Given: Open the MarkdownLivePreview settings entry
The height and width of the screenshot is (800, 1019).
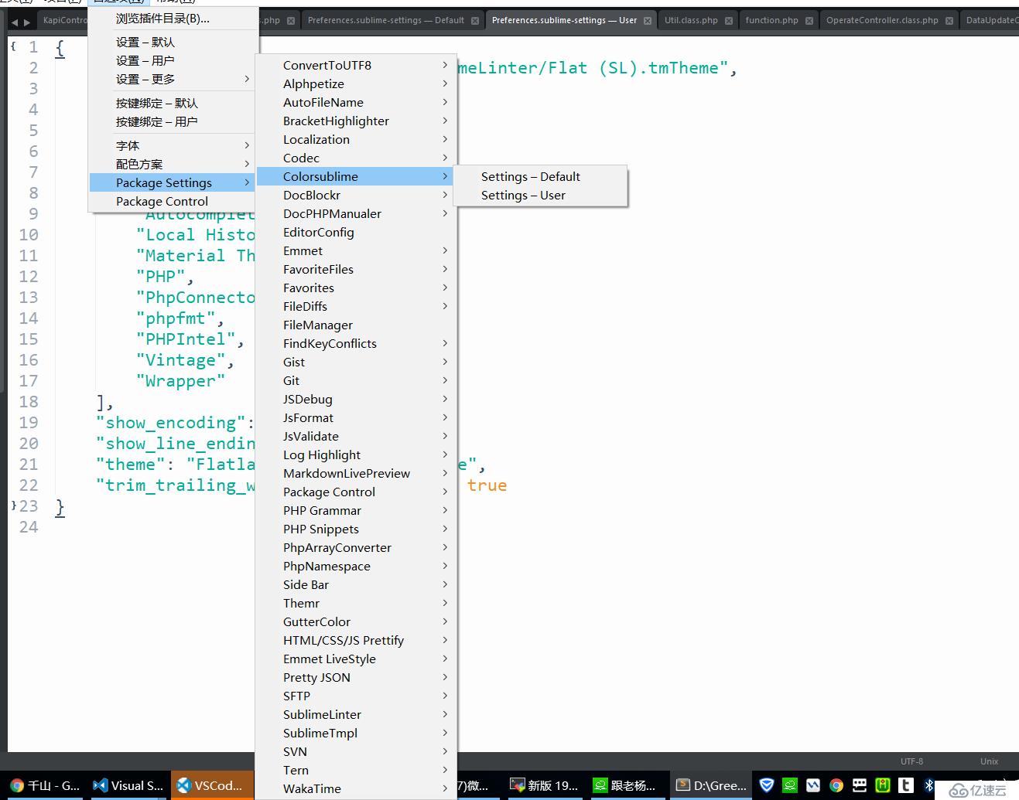Looking at the screenshot, I should point(356,473).
